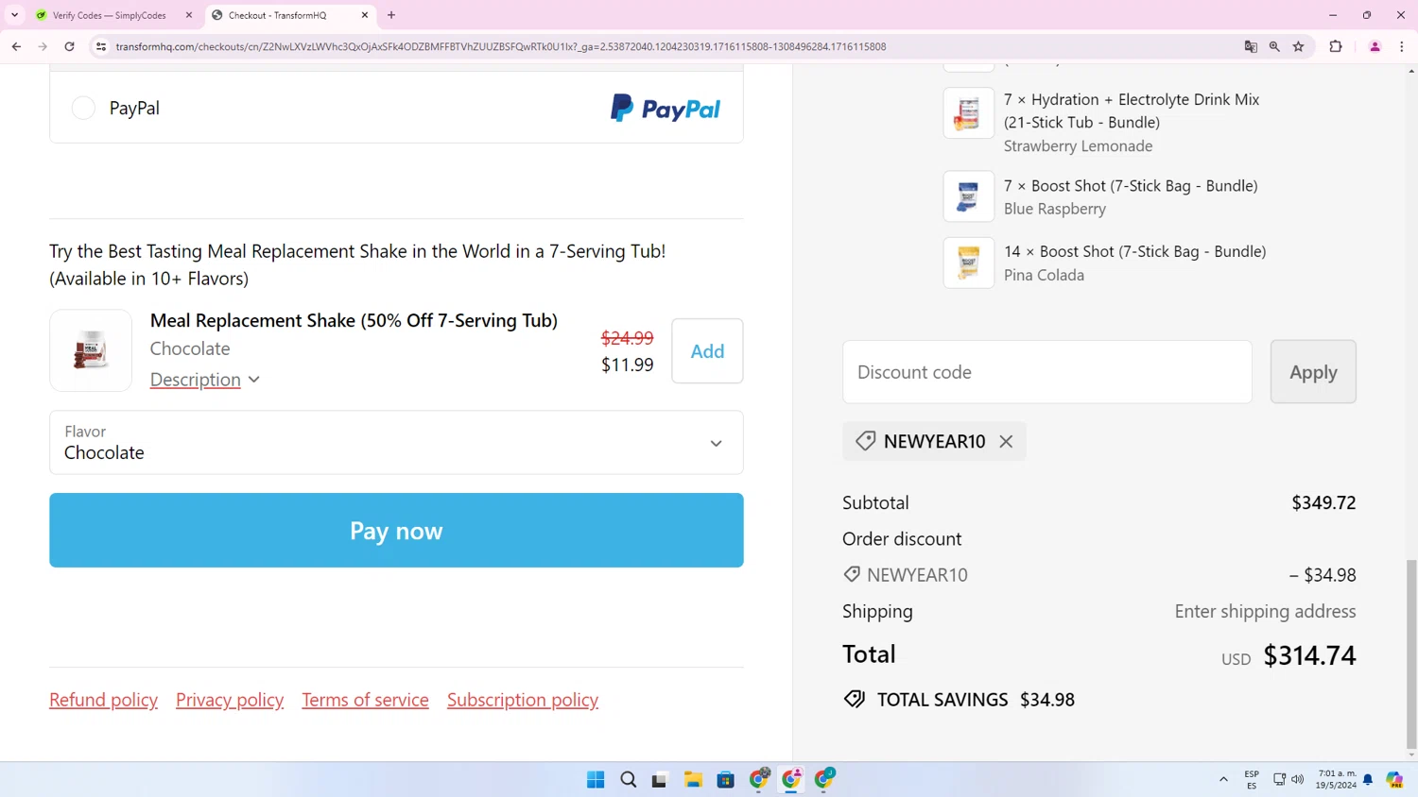
Task: Expand the Description link under Chocolate
Action: [x=204, y=380]
